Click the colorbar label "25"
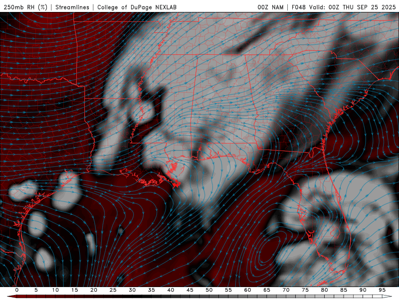 (113, 290)
